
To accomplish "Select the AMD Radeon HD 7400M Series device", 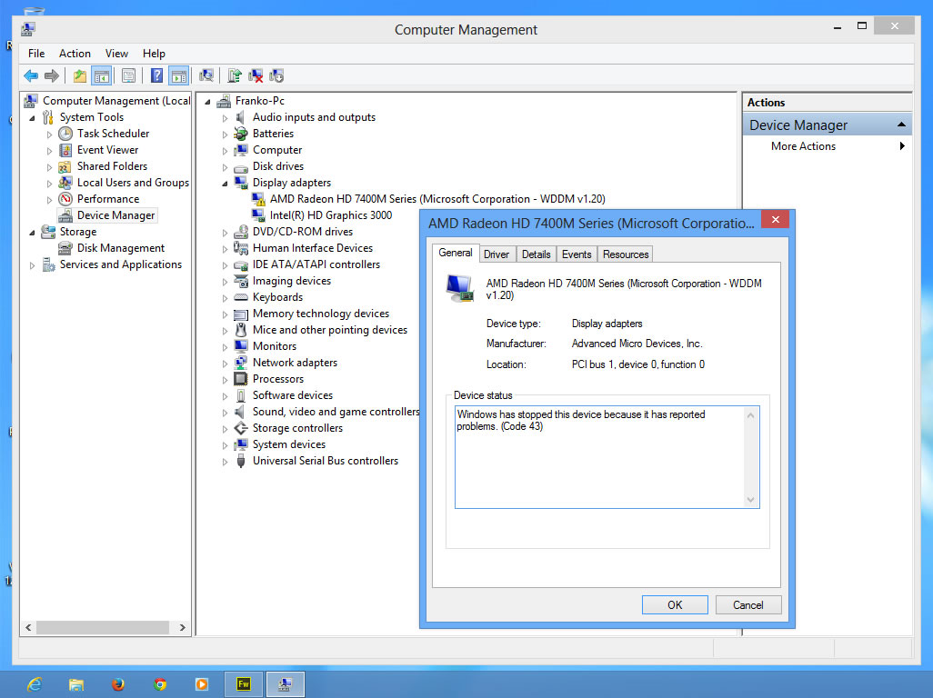I will pos(437,199).
